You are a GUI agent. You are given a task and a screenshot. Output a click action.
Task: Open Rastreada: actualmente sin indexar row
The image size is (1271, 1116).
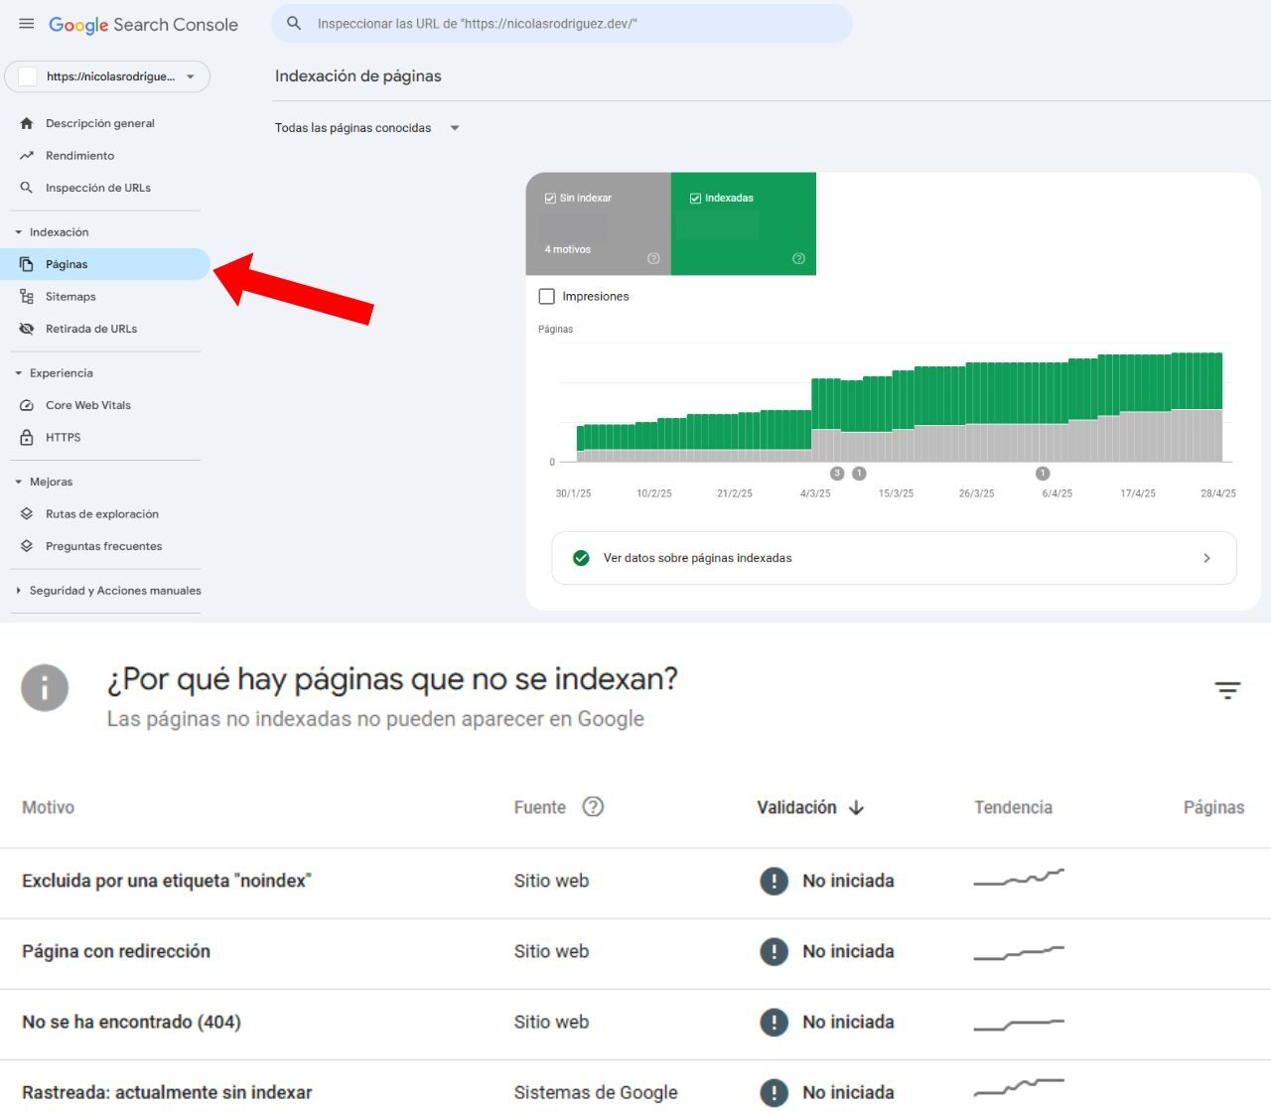pyautogui.click(x=635, y=1089)
